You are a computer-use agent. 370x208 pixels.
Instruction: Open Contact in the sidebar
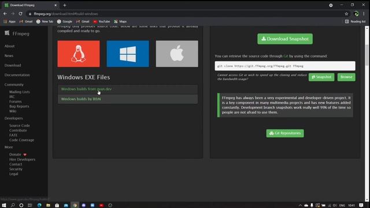(x=16, y=164)
